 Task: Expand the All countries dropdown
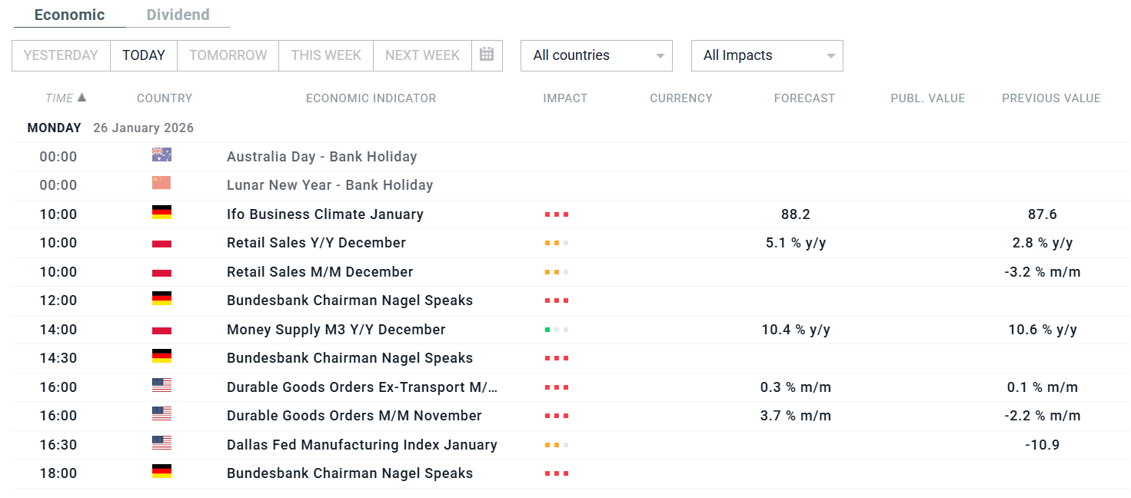(596, 55)
